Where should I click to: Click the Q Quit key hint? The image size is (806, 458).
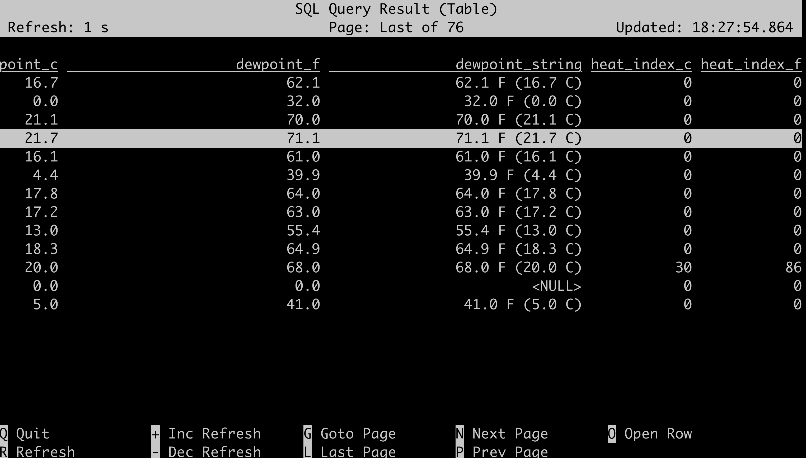25,434
